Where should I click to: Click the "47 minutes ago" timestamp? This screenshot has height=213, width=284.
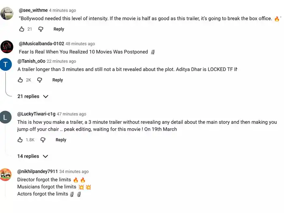(71, 114)
